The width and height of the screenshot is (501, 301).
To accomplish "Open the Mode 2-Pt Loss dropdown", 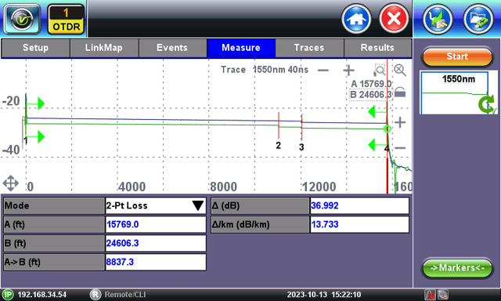I will (156, 205).
